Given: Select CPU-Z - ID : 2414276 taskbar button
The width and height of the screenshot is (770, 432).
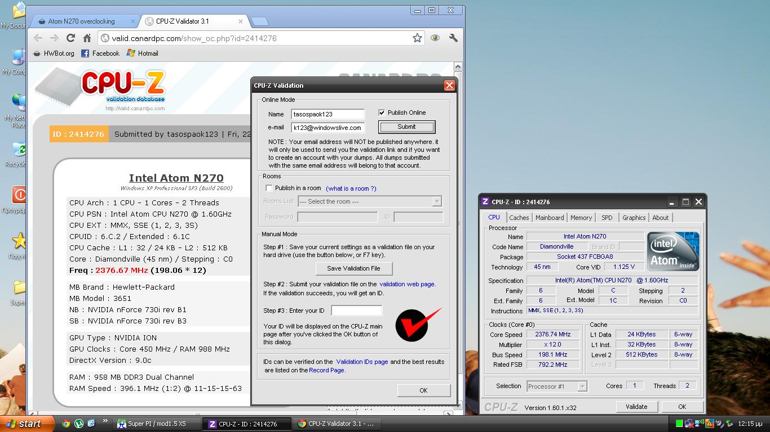Looking at the screenshot, I should [x=247, y=424].
